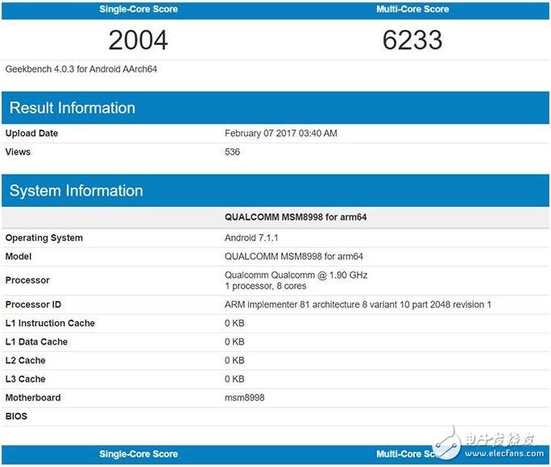
Task: Select the Operating System row label
Action: click(x=44, y=238)
